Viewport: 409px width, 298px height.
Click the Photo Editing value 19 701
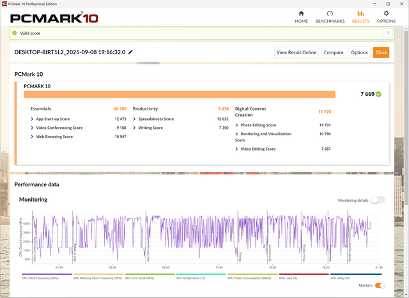325,125
